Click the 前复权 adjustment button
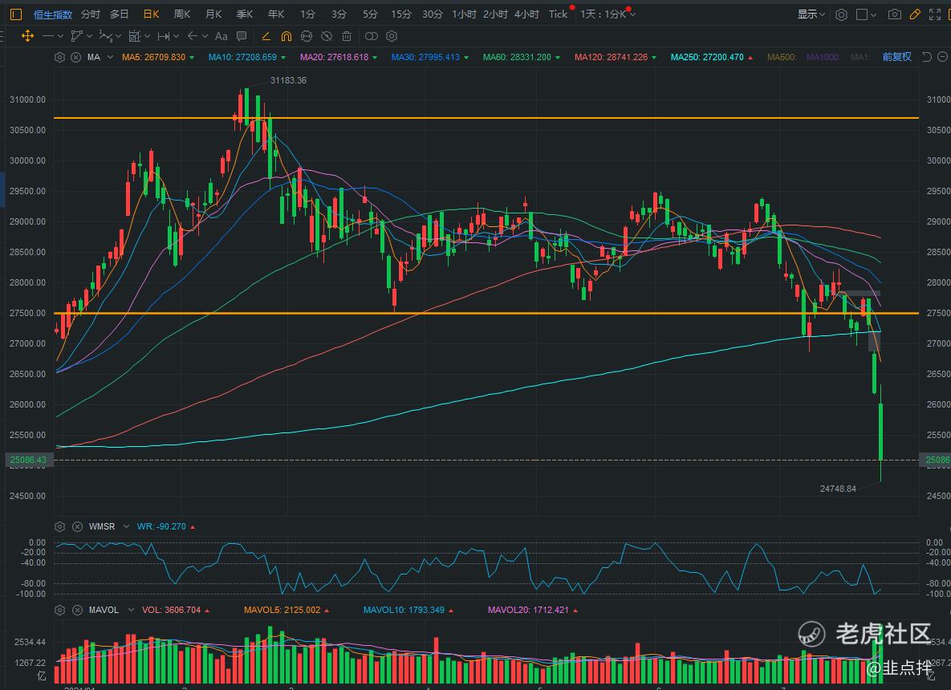The image size is (951, 690). pyautogui.click(x=896, y=57)
